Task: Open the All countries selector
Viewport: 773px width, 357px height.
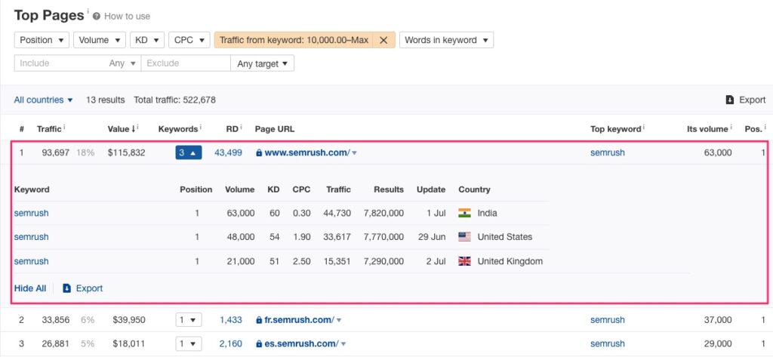Action: [43, 100]
